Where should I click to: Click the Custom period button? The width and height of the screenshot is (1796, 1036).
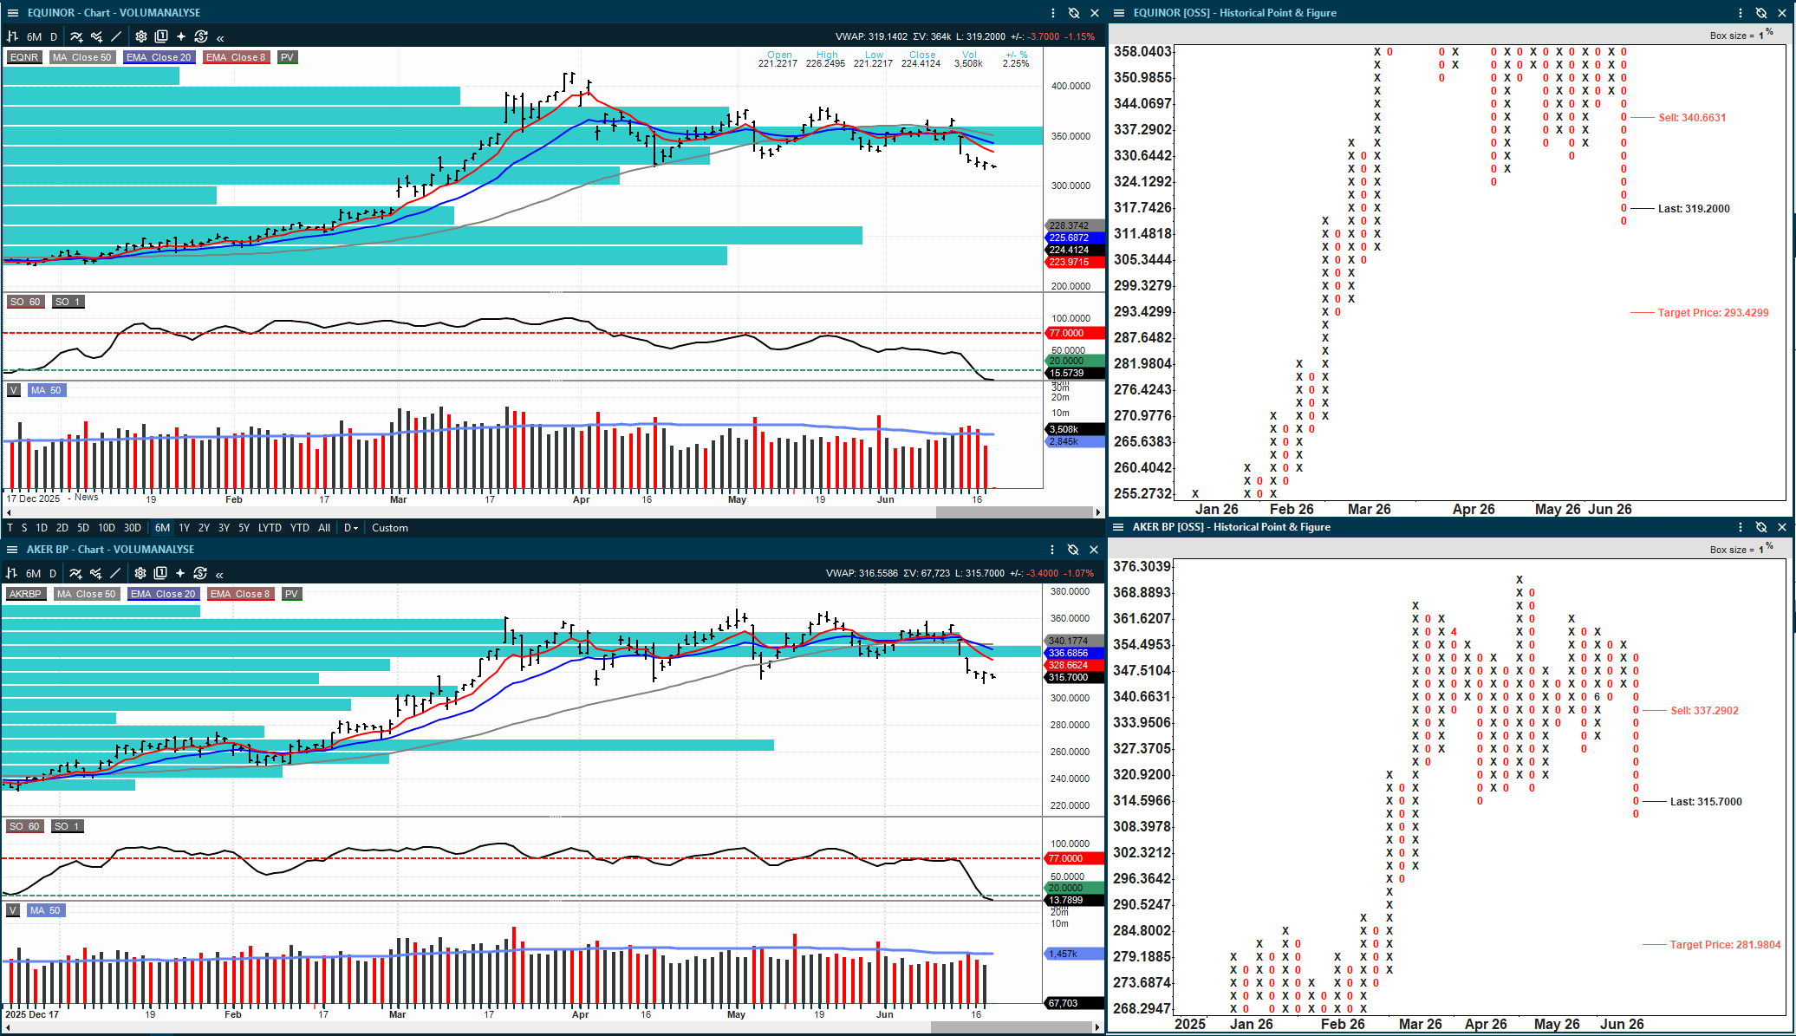390,528
